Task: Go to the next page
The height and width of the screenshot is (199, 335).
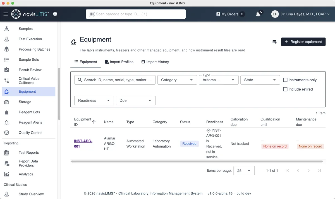Action: [x=308, y=171]
